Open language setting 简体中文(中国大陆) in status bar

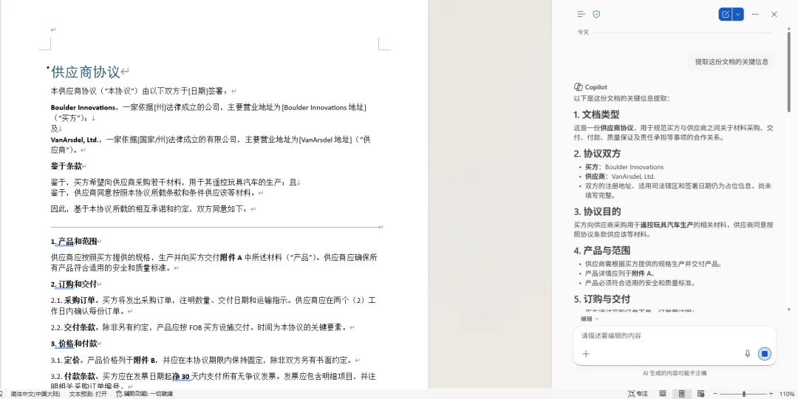click(35, 394)
